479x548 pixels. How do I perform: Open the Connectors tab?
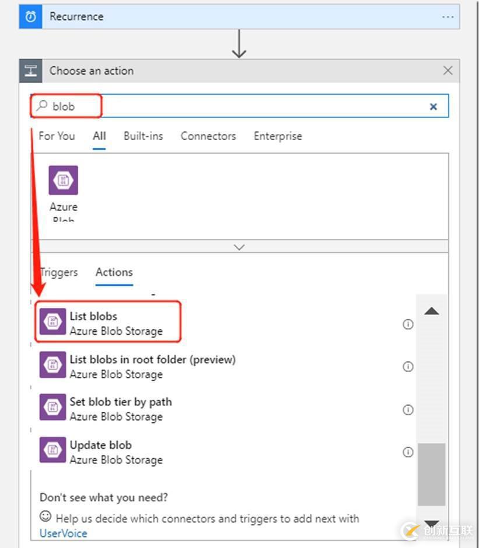pos(208,136)
